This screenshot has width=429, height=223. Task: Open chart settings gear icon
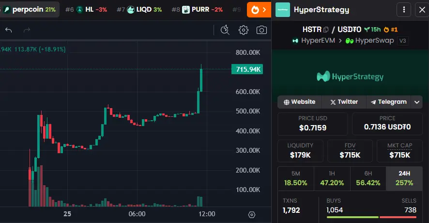point(243,30)
